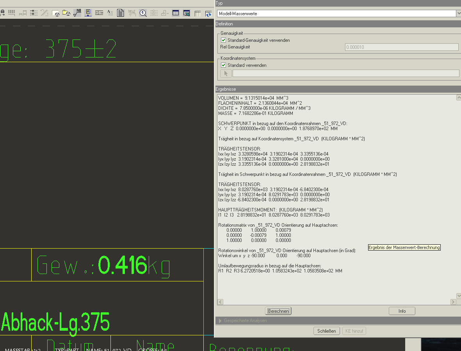
Task: Click the HAUPTTRÄGHEITSMOMENT heading line
Action: tap(270, 210)
